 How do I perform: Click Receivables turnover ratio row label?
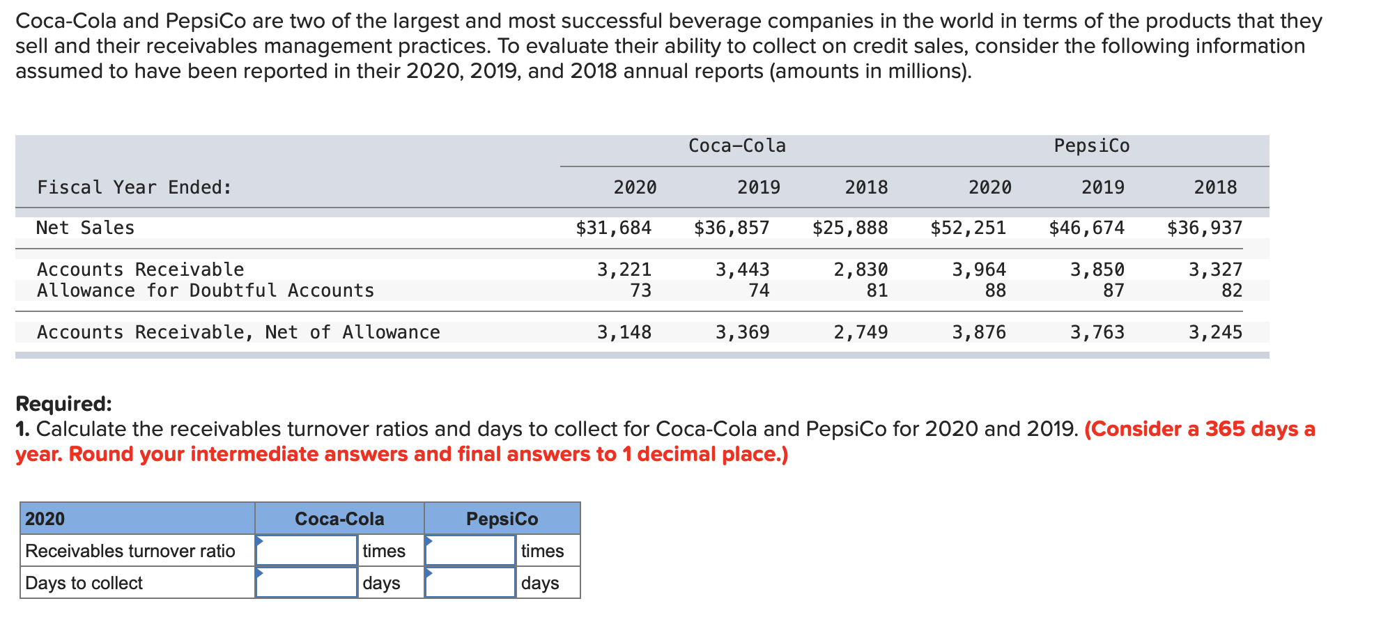(x=130, y=551)
